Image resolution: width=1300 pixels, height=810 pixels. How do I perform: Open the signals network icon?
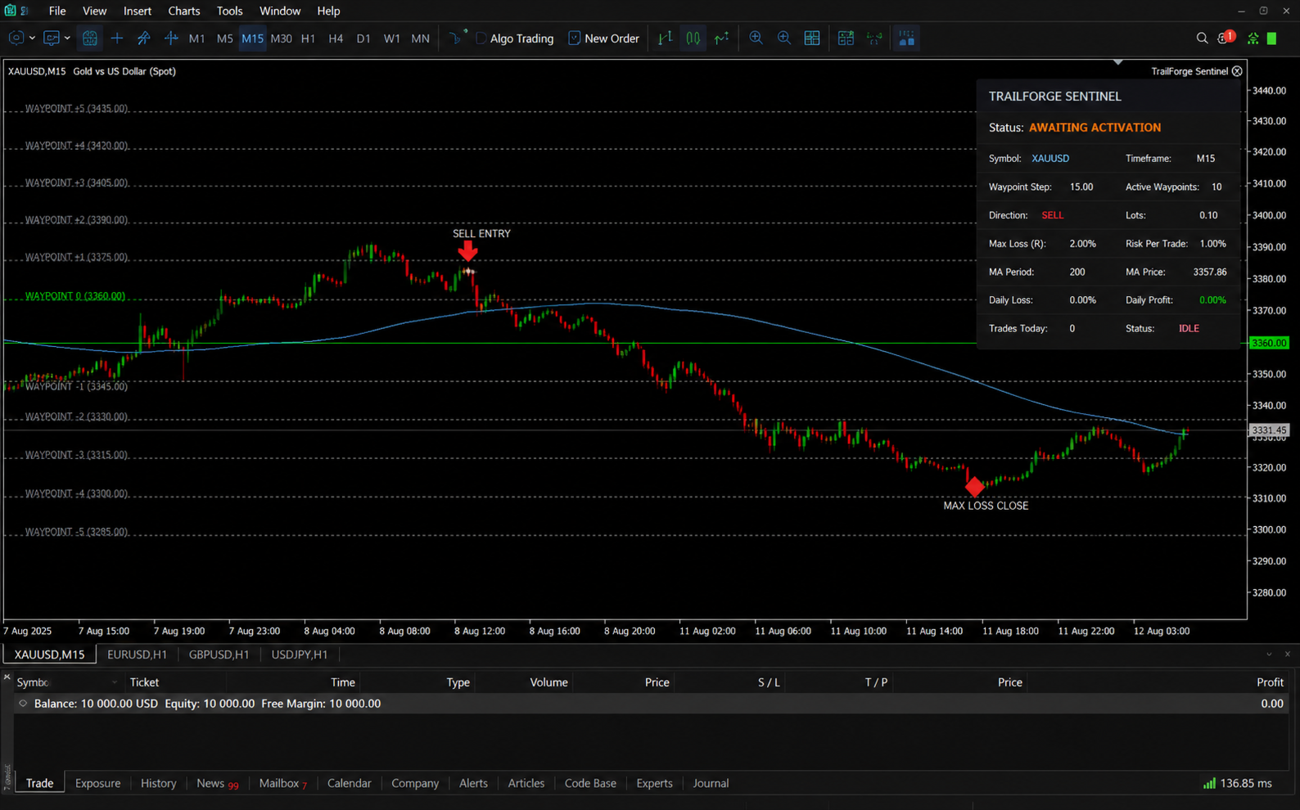click(x=1253, y=38)
